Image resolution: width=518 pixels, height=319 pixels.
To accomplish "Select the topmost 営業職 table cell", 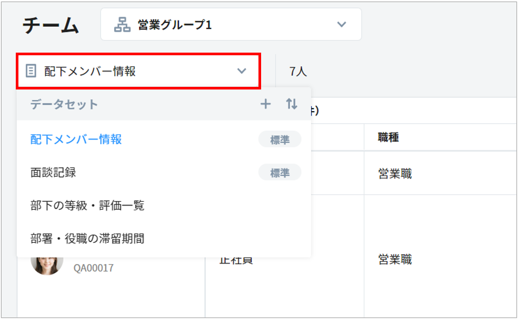I will pyautogui.click(x=395, y=173).
